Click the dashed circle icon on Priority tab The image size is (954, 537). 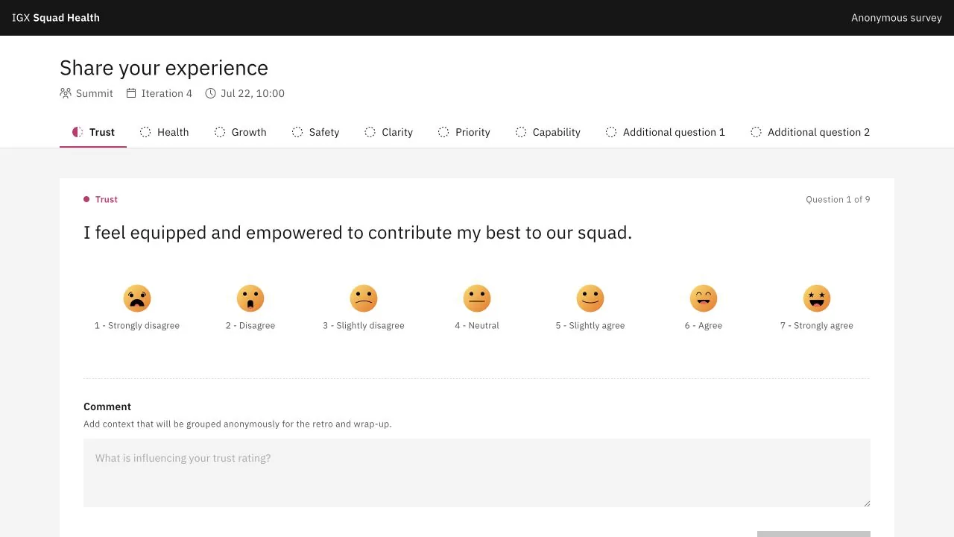(x=443, y=132)
